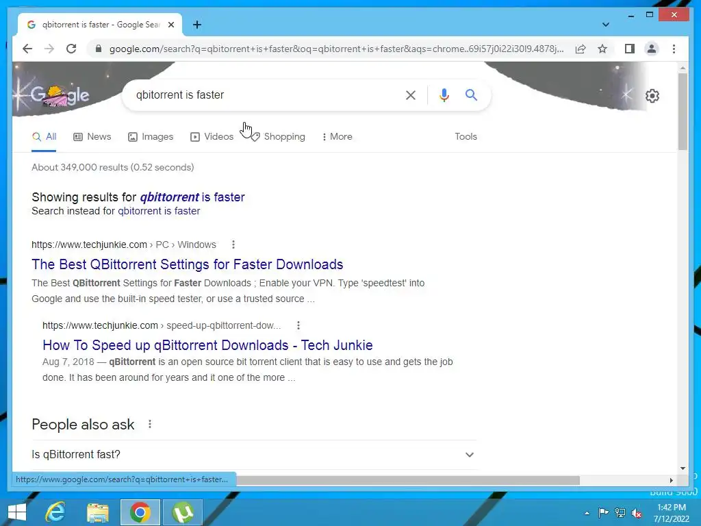701x526 pixels.
Task: Open Chrome's three-dot menu
Action: click(x=674, y=49)
